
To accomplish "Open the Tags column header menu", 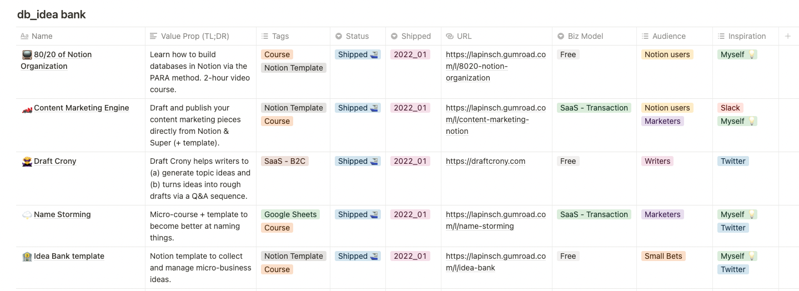I will [280, 36].
